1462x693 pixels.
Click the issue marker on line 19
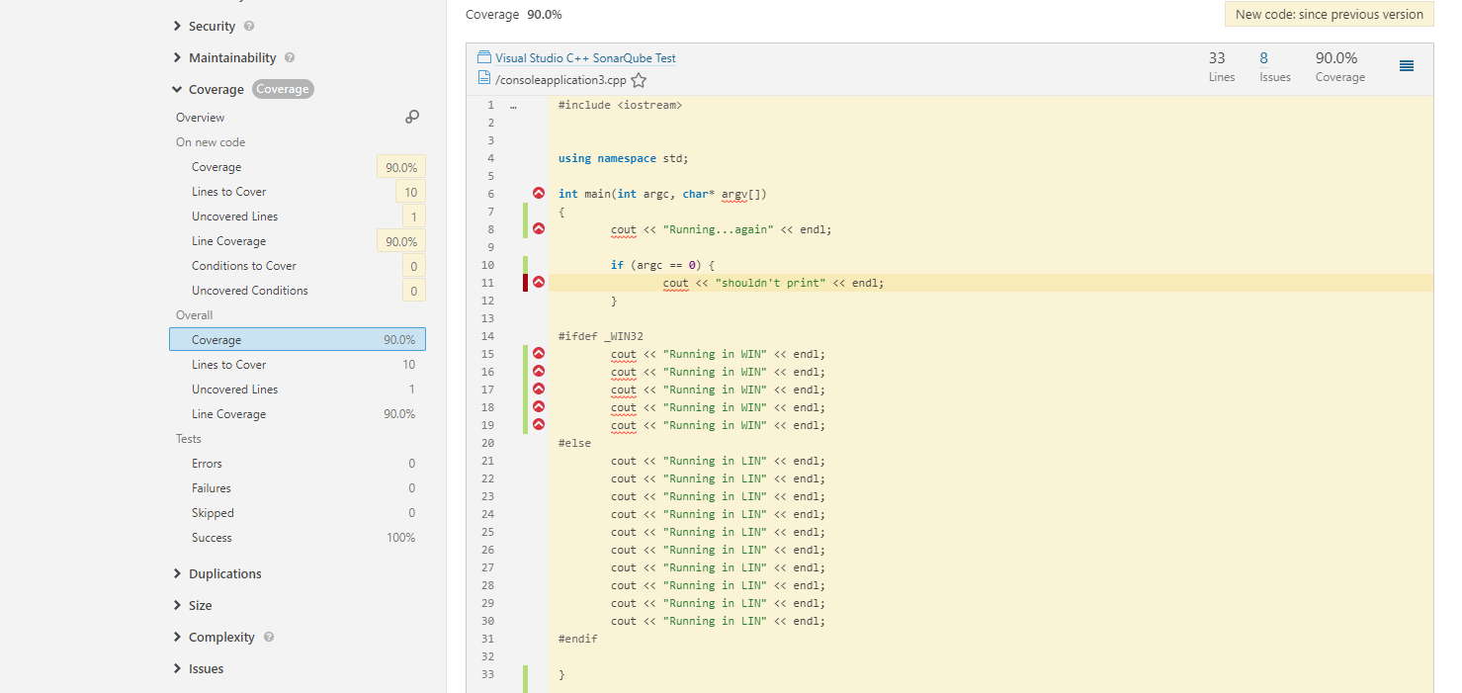pos(539,425)
